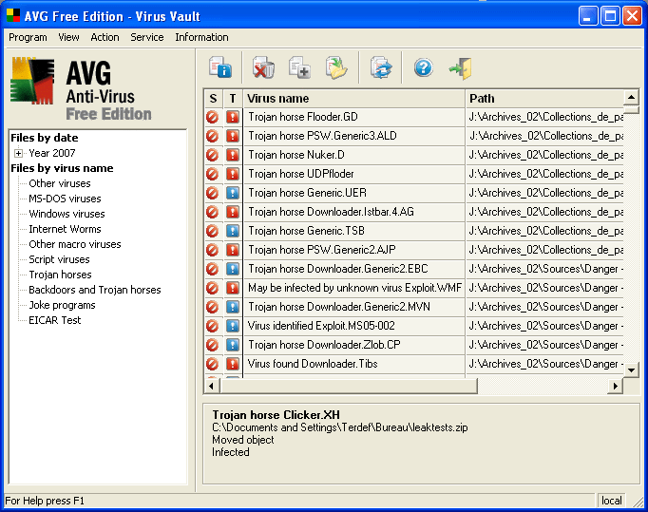648x512 pixels.
Task: Click red type icon for PSW.Generic3.ALD row
Action: (233, 136)
